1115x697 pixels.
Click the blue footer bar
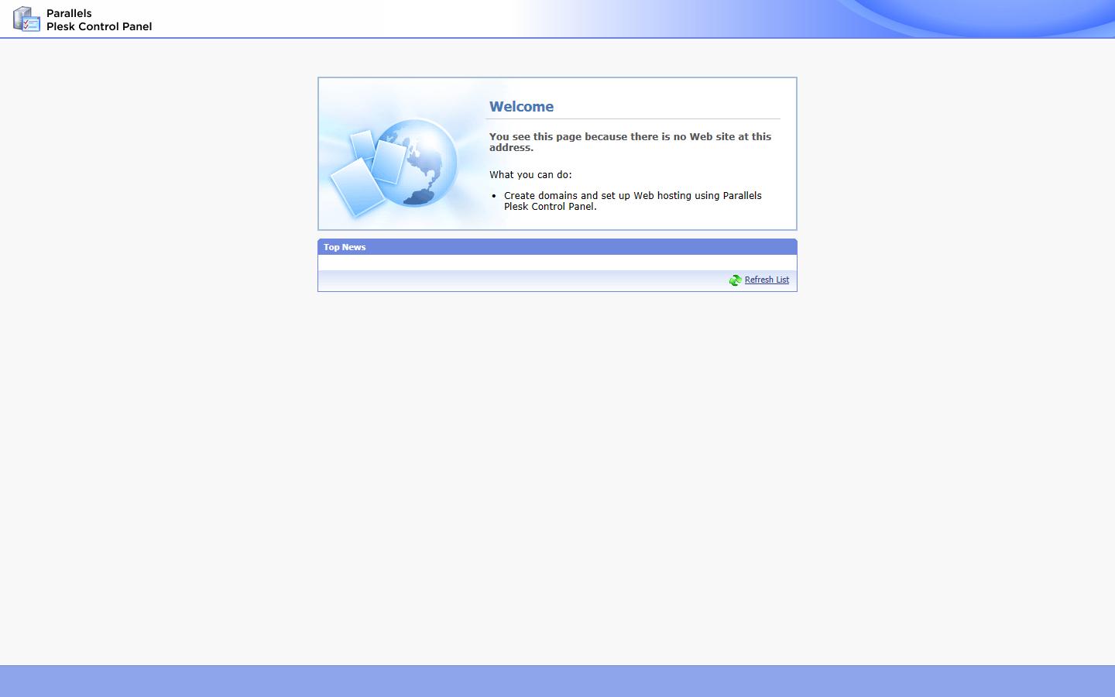pyautogui.click(x=557, y=681)
